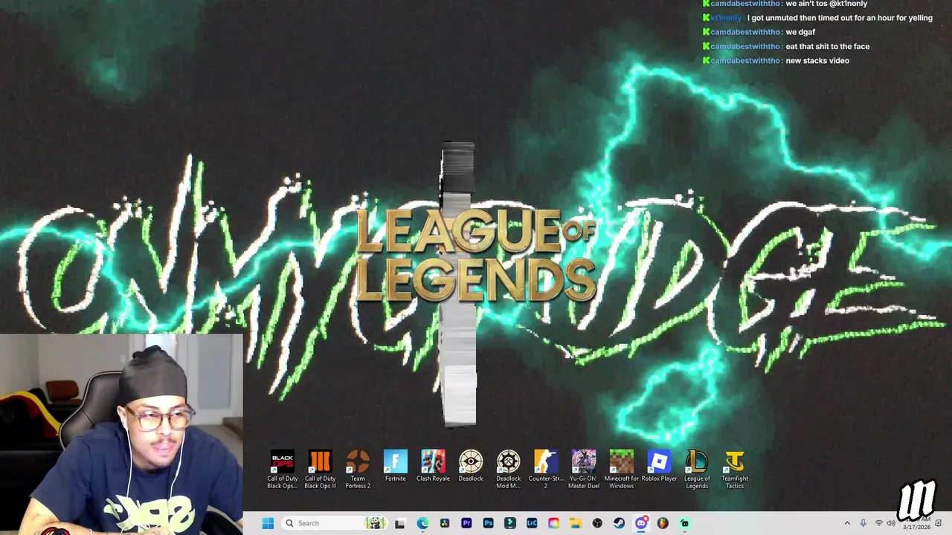
Task: Open Adobe Premiere Pro from taskbar
Action: point(466,523)
